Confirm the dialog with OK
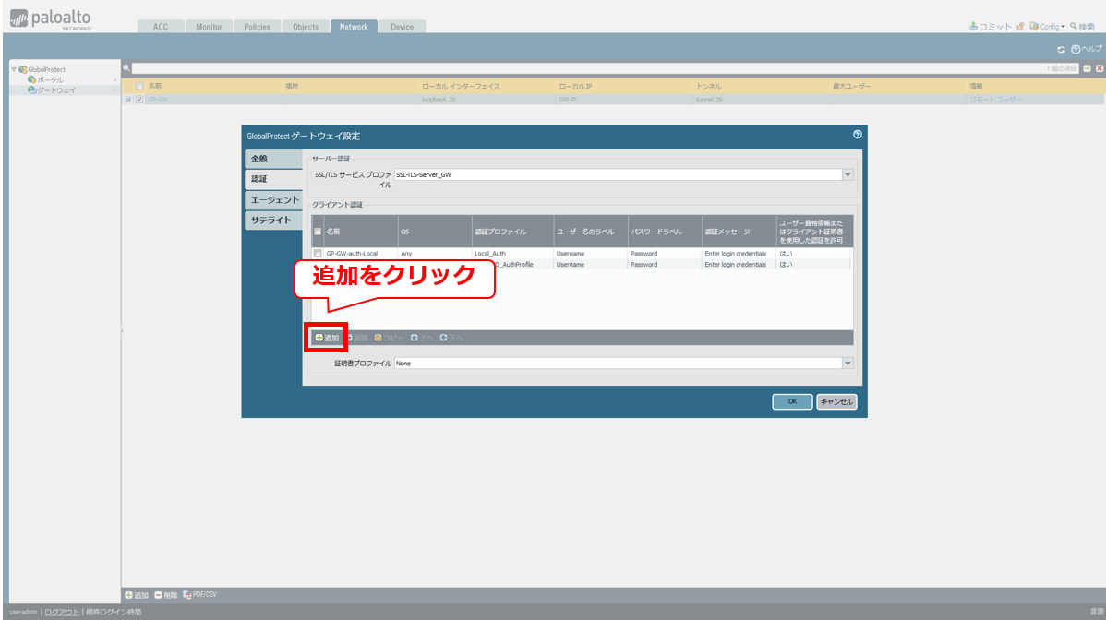Image resolution: width=1106 pixels, height=620 pixels. click(x=792, y=401)
